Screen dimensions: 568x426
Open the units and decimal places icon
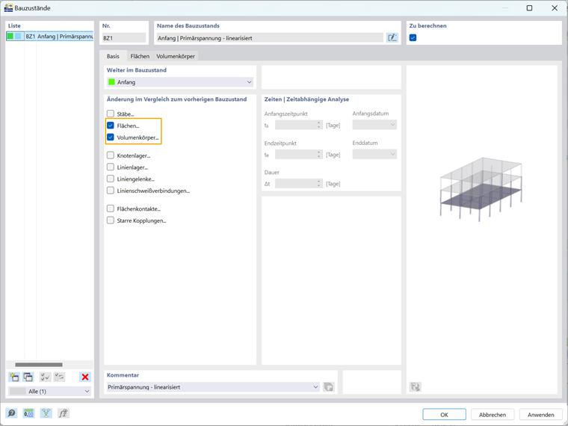click(28, 413)
